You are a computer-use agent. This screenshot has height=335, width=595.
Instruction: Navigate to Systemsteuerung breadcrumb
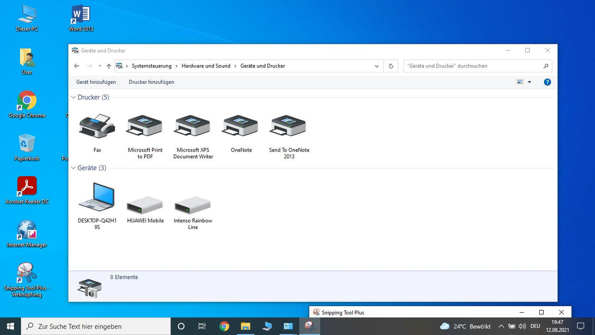[x=152, y=66]
